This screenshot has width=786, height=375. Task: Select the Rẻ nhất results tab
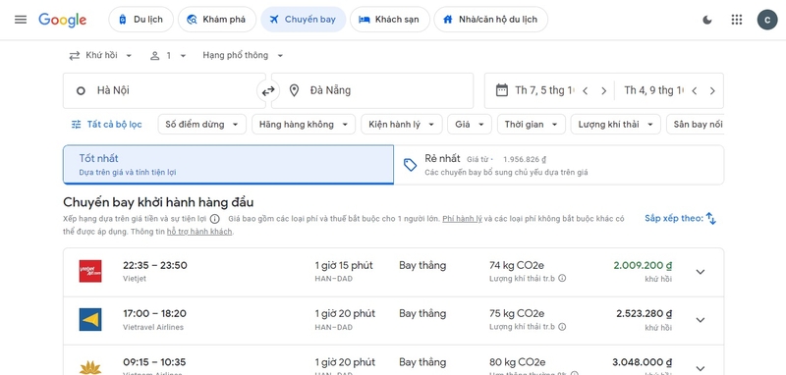tap(558, 165)
